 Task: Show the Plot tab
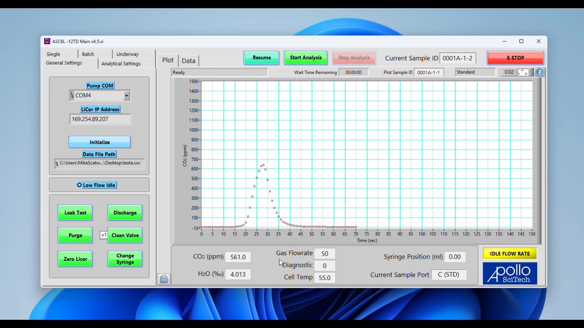tap(168, 60)
